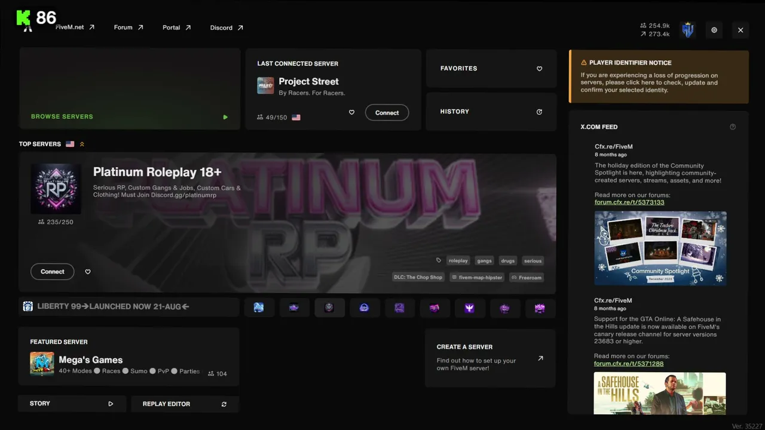Click the roleplay tag
The height and width of the screenshot is (430, 765).
458,260
